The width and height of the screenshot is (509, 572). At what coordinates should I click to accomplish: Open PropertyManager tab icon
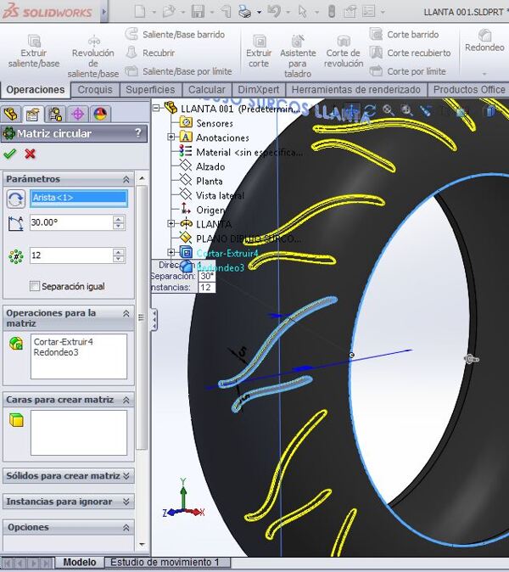tap(33, 115)
